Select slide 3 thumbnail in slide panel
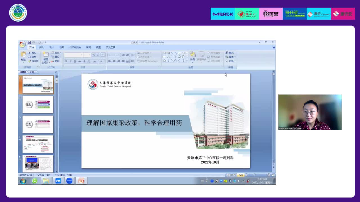Screen dimensions: 360x202 click(x=38, y=124)
